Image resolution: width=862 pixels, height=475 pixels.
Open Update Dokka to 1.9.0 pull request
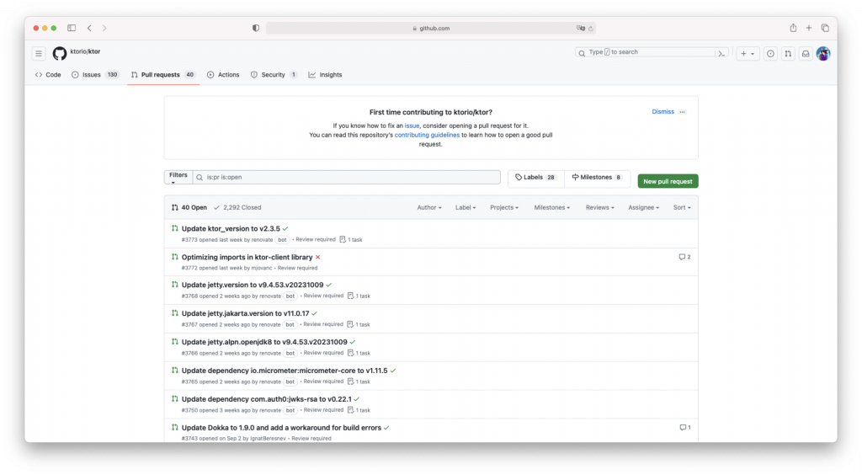(281, 428)
